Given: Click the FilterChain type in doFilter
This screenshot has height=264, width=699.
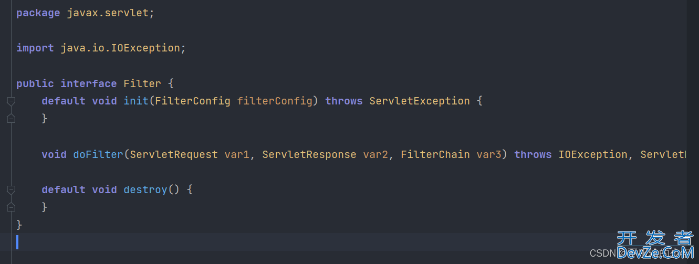Looking at the screenshot, I should [x=435, y=154].
